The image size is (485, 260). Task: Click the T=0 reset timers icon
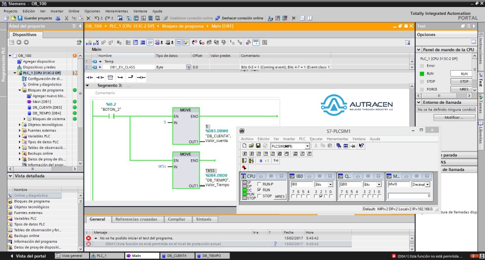coord(276,161)
